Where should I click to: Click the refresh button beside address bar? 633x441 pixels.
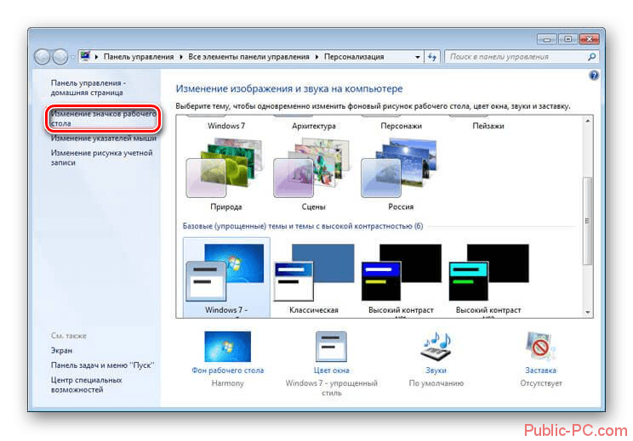pyautogui.click(x=432, y=57)
